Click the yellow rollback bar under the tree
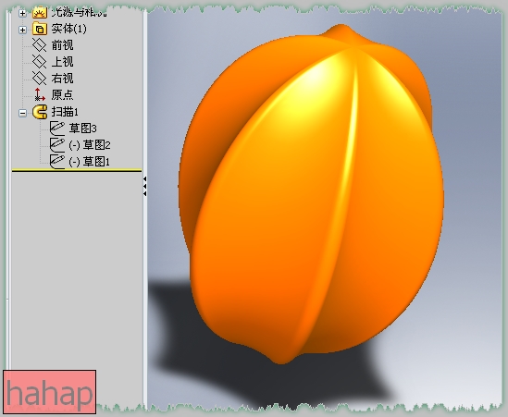The width and height of the screenshot is (508, 417). click(77, 170)
